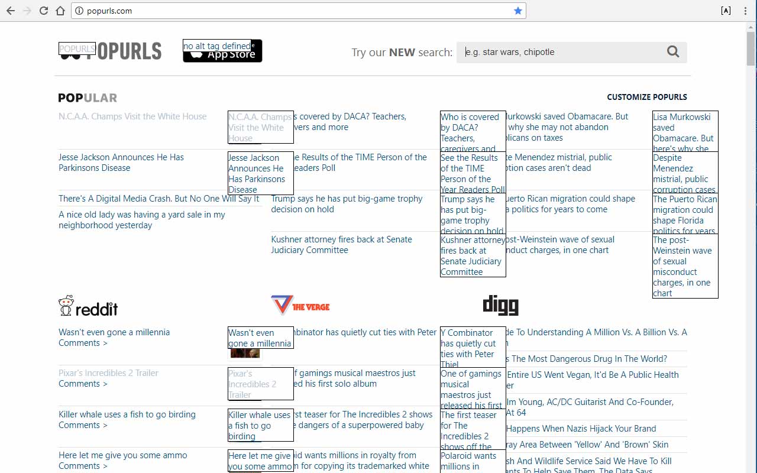Click the Popurls site logo

110,51
